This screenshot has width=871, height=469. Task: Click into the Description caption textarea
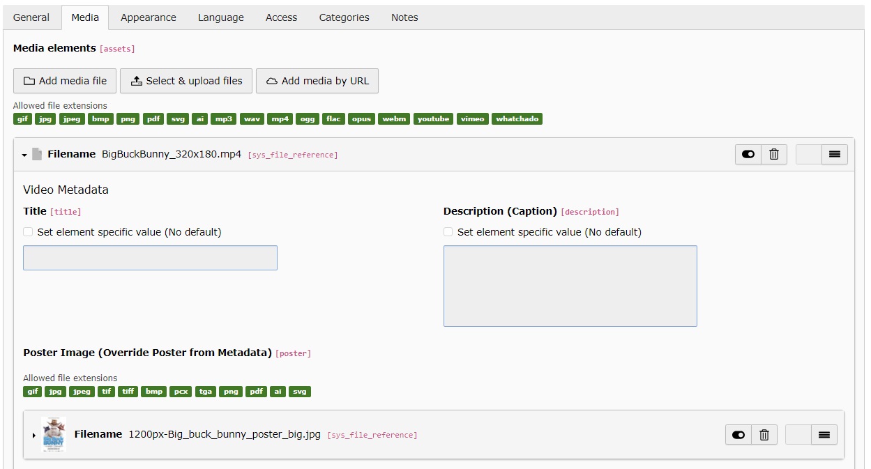[x=570, y=286]
